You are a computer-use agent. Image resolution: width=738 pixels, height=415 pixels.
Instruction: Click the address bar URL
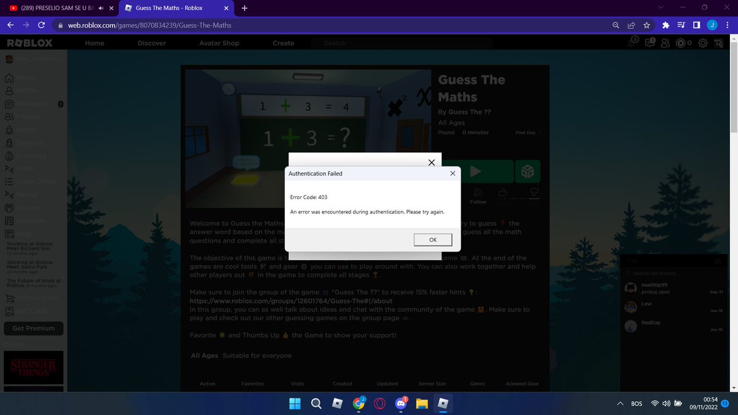pyautogui.click(x=149, y=25)
